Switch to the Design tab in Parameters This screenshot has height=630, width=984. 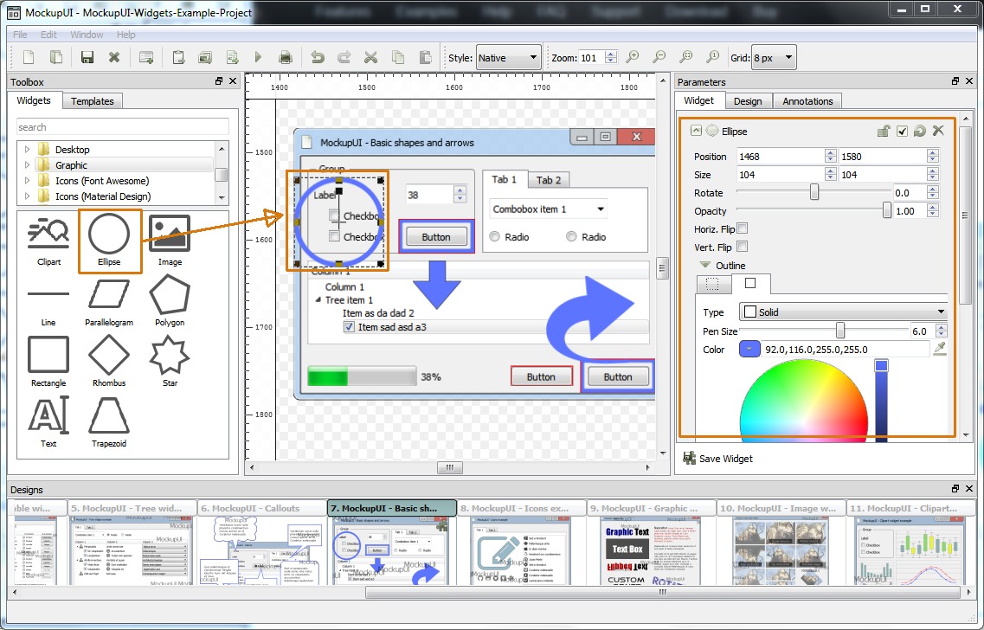click(748, 101)
